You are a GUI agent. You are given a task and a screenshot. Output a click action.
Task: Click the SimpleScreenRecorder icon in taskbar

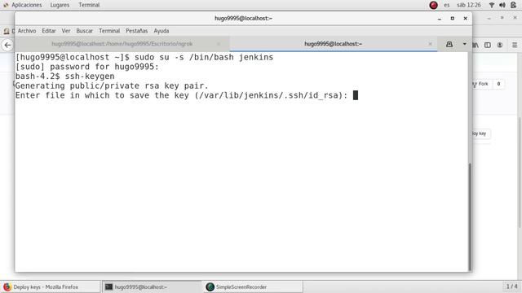pos(210,287)
